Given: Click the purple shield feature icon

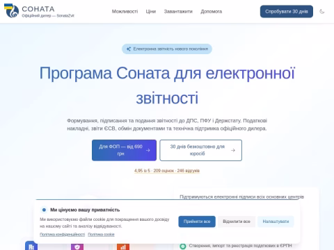Looking at the screenshot, I should (x=77, y=247).
